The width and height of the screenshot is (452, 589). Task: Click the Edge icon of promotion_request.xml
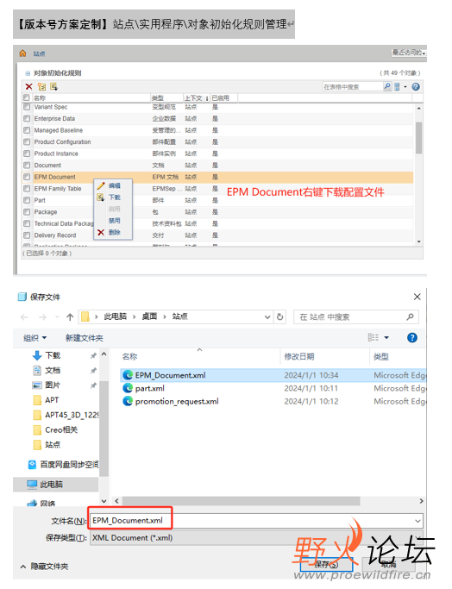pyautogui.click(x=128, y=401)
